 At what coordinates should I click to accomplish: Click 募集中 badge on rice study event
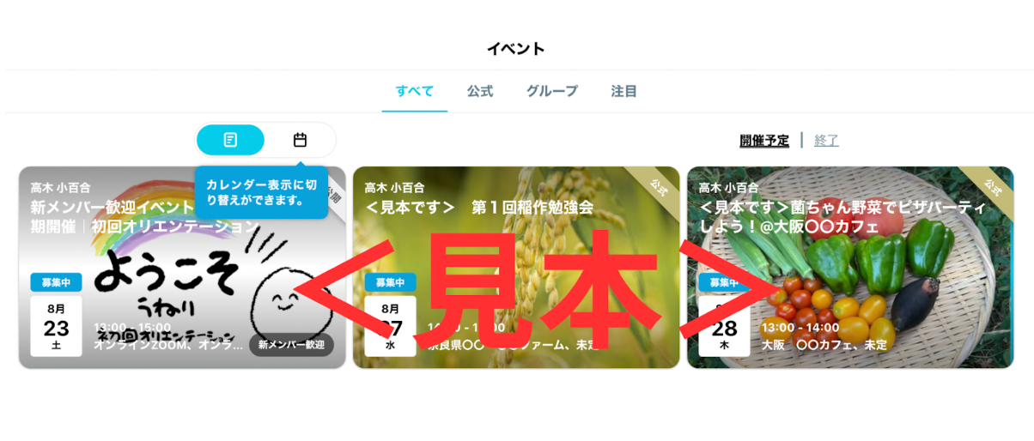click(391, 282)
